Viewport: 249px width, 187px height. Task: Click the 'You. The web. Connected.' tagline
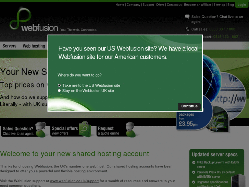(78, 30)
